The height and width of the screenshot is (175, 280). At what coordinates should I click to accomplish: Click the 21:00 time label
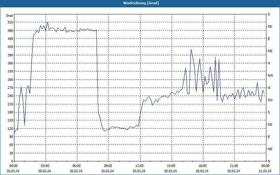pos(234,166)
